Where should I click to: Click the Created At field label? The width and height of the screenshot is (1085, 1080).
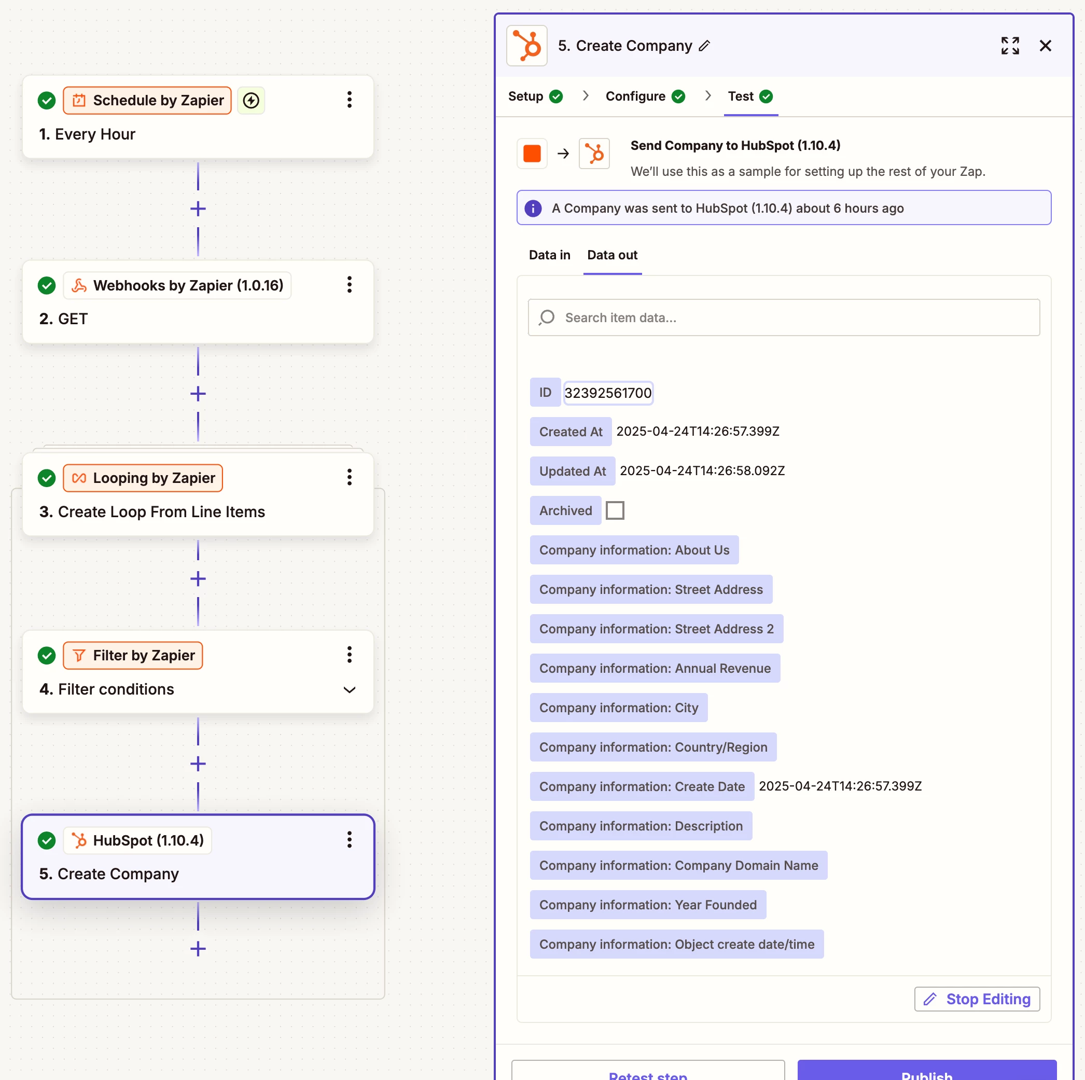click(571, 432)
